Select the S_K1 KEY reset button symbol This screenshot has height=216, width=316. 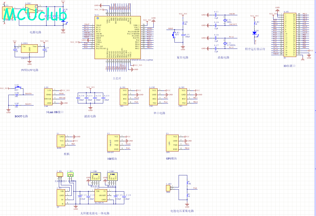pos(174,35)
